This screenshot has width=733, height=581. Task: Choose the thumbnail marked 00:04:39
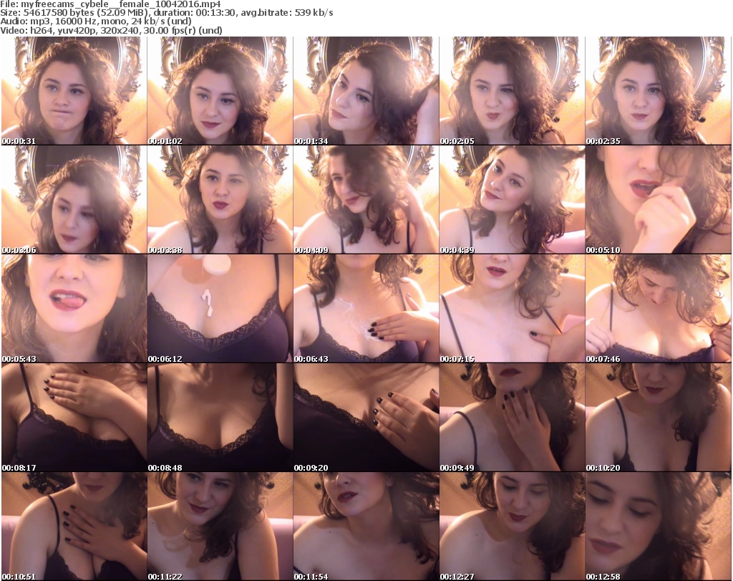pos(512,200)
